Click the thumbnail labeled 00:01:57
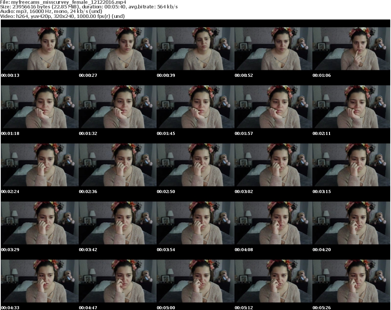This screenshot has width=391, height=310. coord(273,107)
